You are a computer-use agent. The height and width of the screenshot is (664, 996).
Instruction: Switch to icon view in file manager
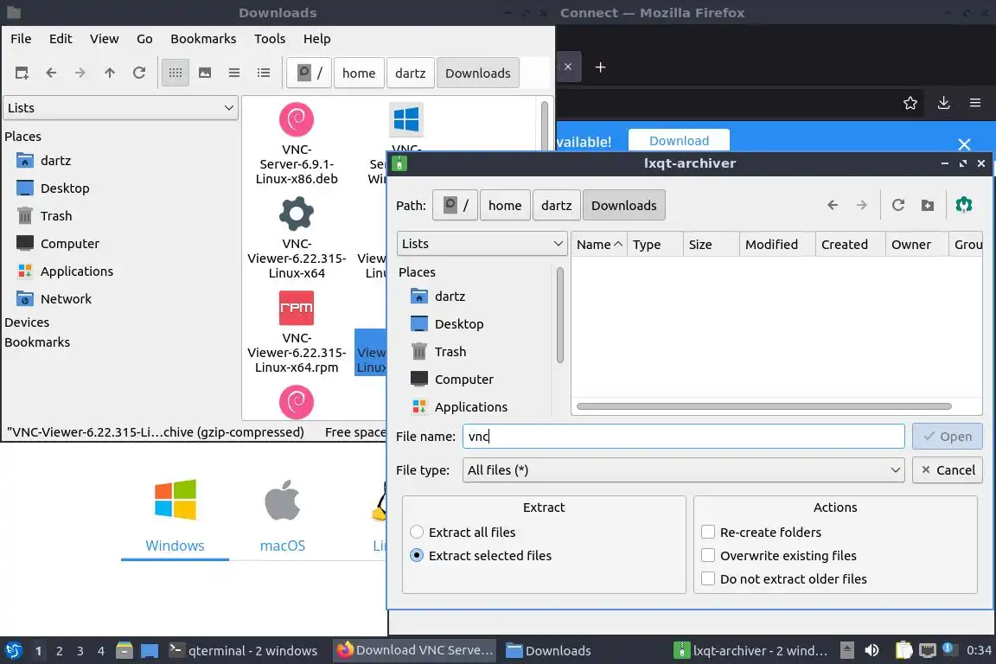(176, 73)
